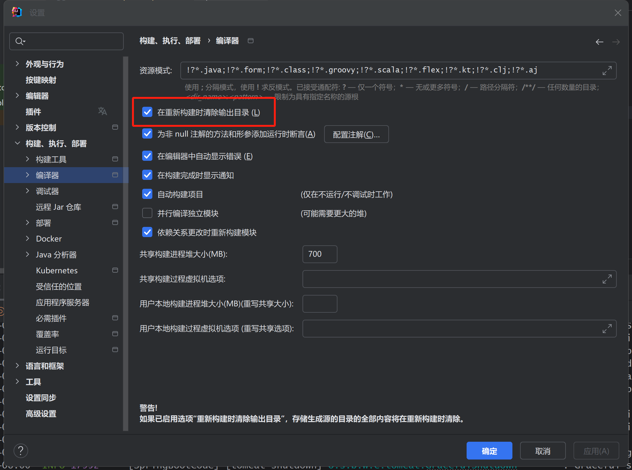
Task: Collapse the 构建、执行、部署 tree node
Action: (x=17, y=143)
